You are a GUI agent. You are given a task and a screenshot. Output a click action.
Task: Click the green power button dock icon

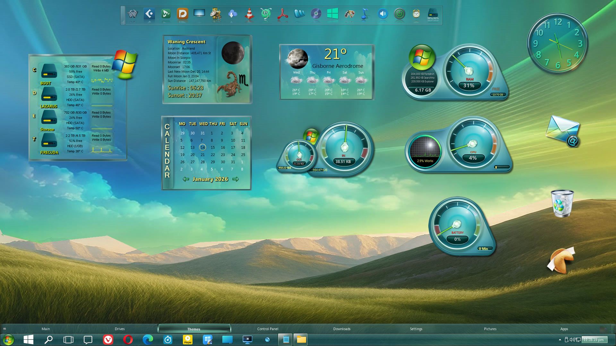399,14
